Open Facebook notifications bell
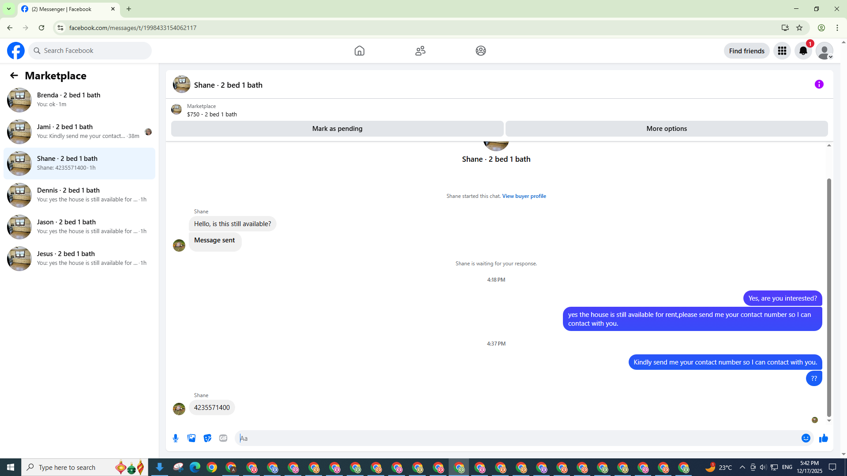Image resolution: width=847 pixels, height=476 pixels. (803, 51)
